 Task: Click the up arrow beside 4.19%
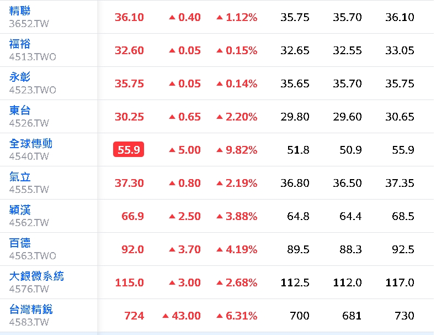pos(220,250)
